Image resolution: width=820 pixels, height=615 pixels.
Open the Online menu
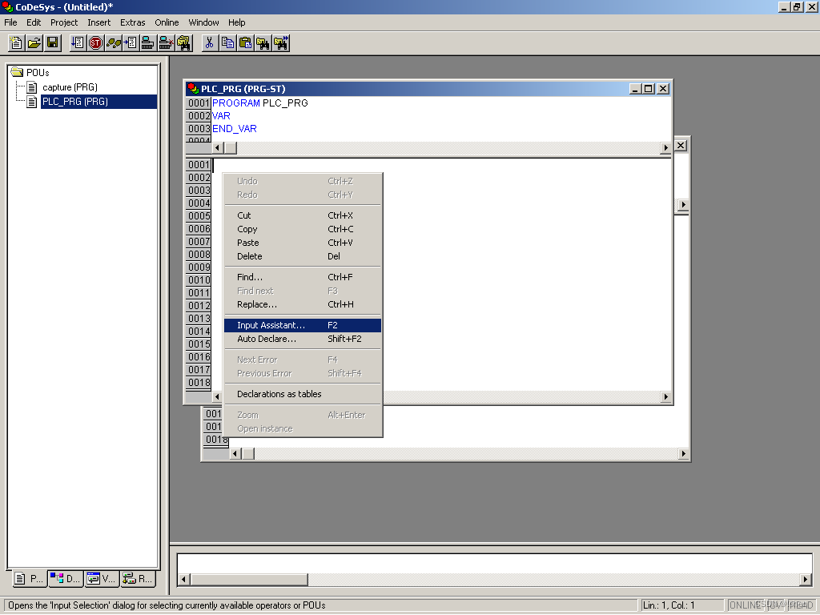pyautogui.click(x=167, y=22)
